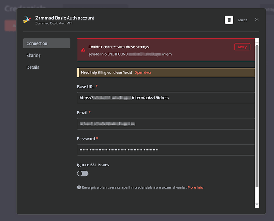Click the getaddrinfo ENOTFOUND error message

coord(130,54)
